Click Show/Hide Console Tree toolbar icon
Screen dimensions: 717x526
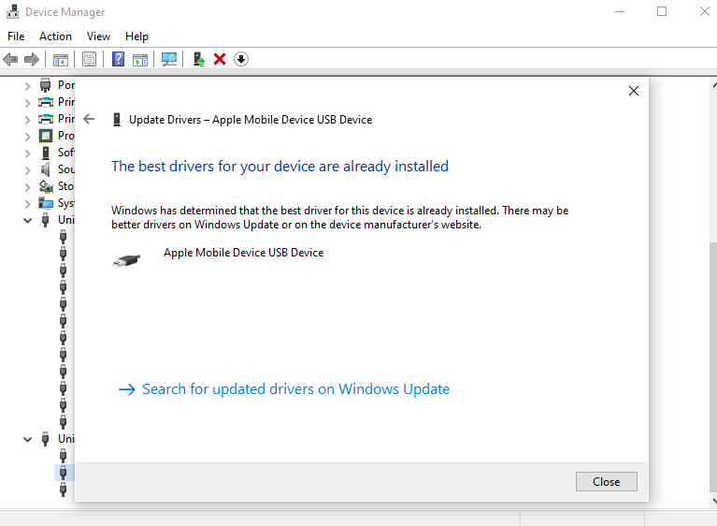point(61,60)
